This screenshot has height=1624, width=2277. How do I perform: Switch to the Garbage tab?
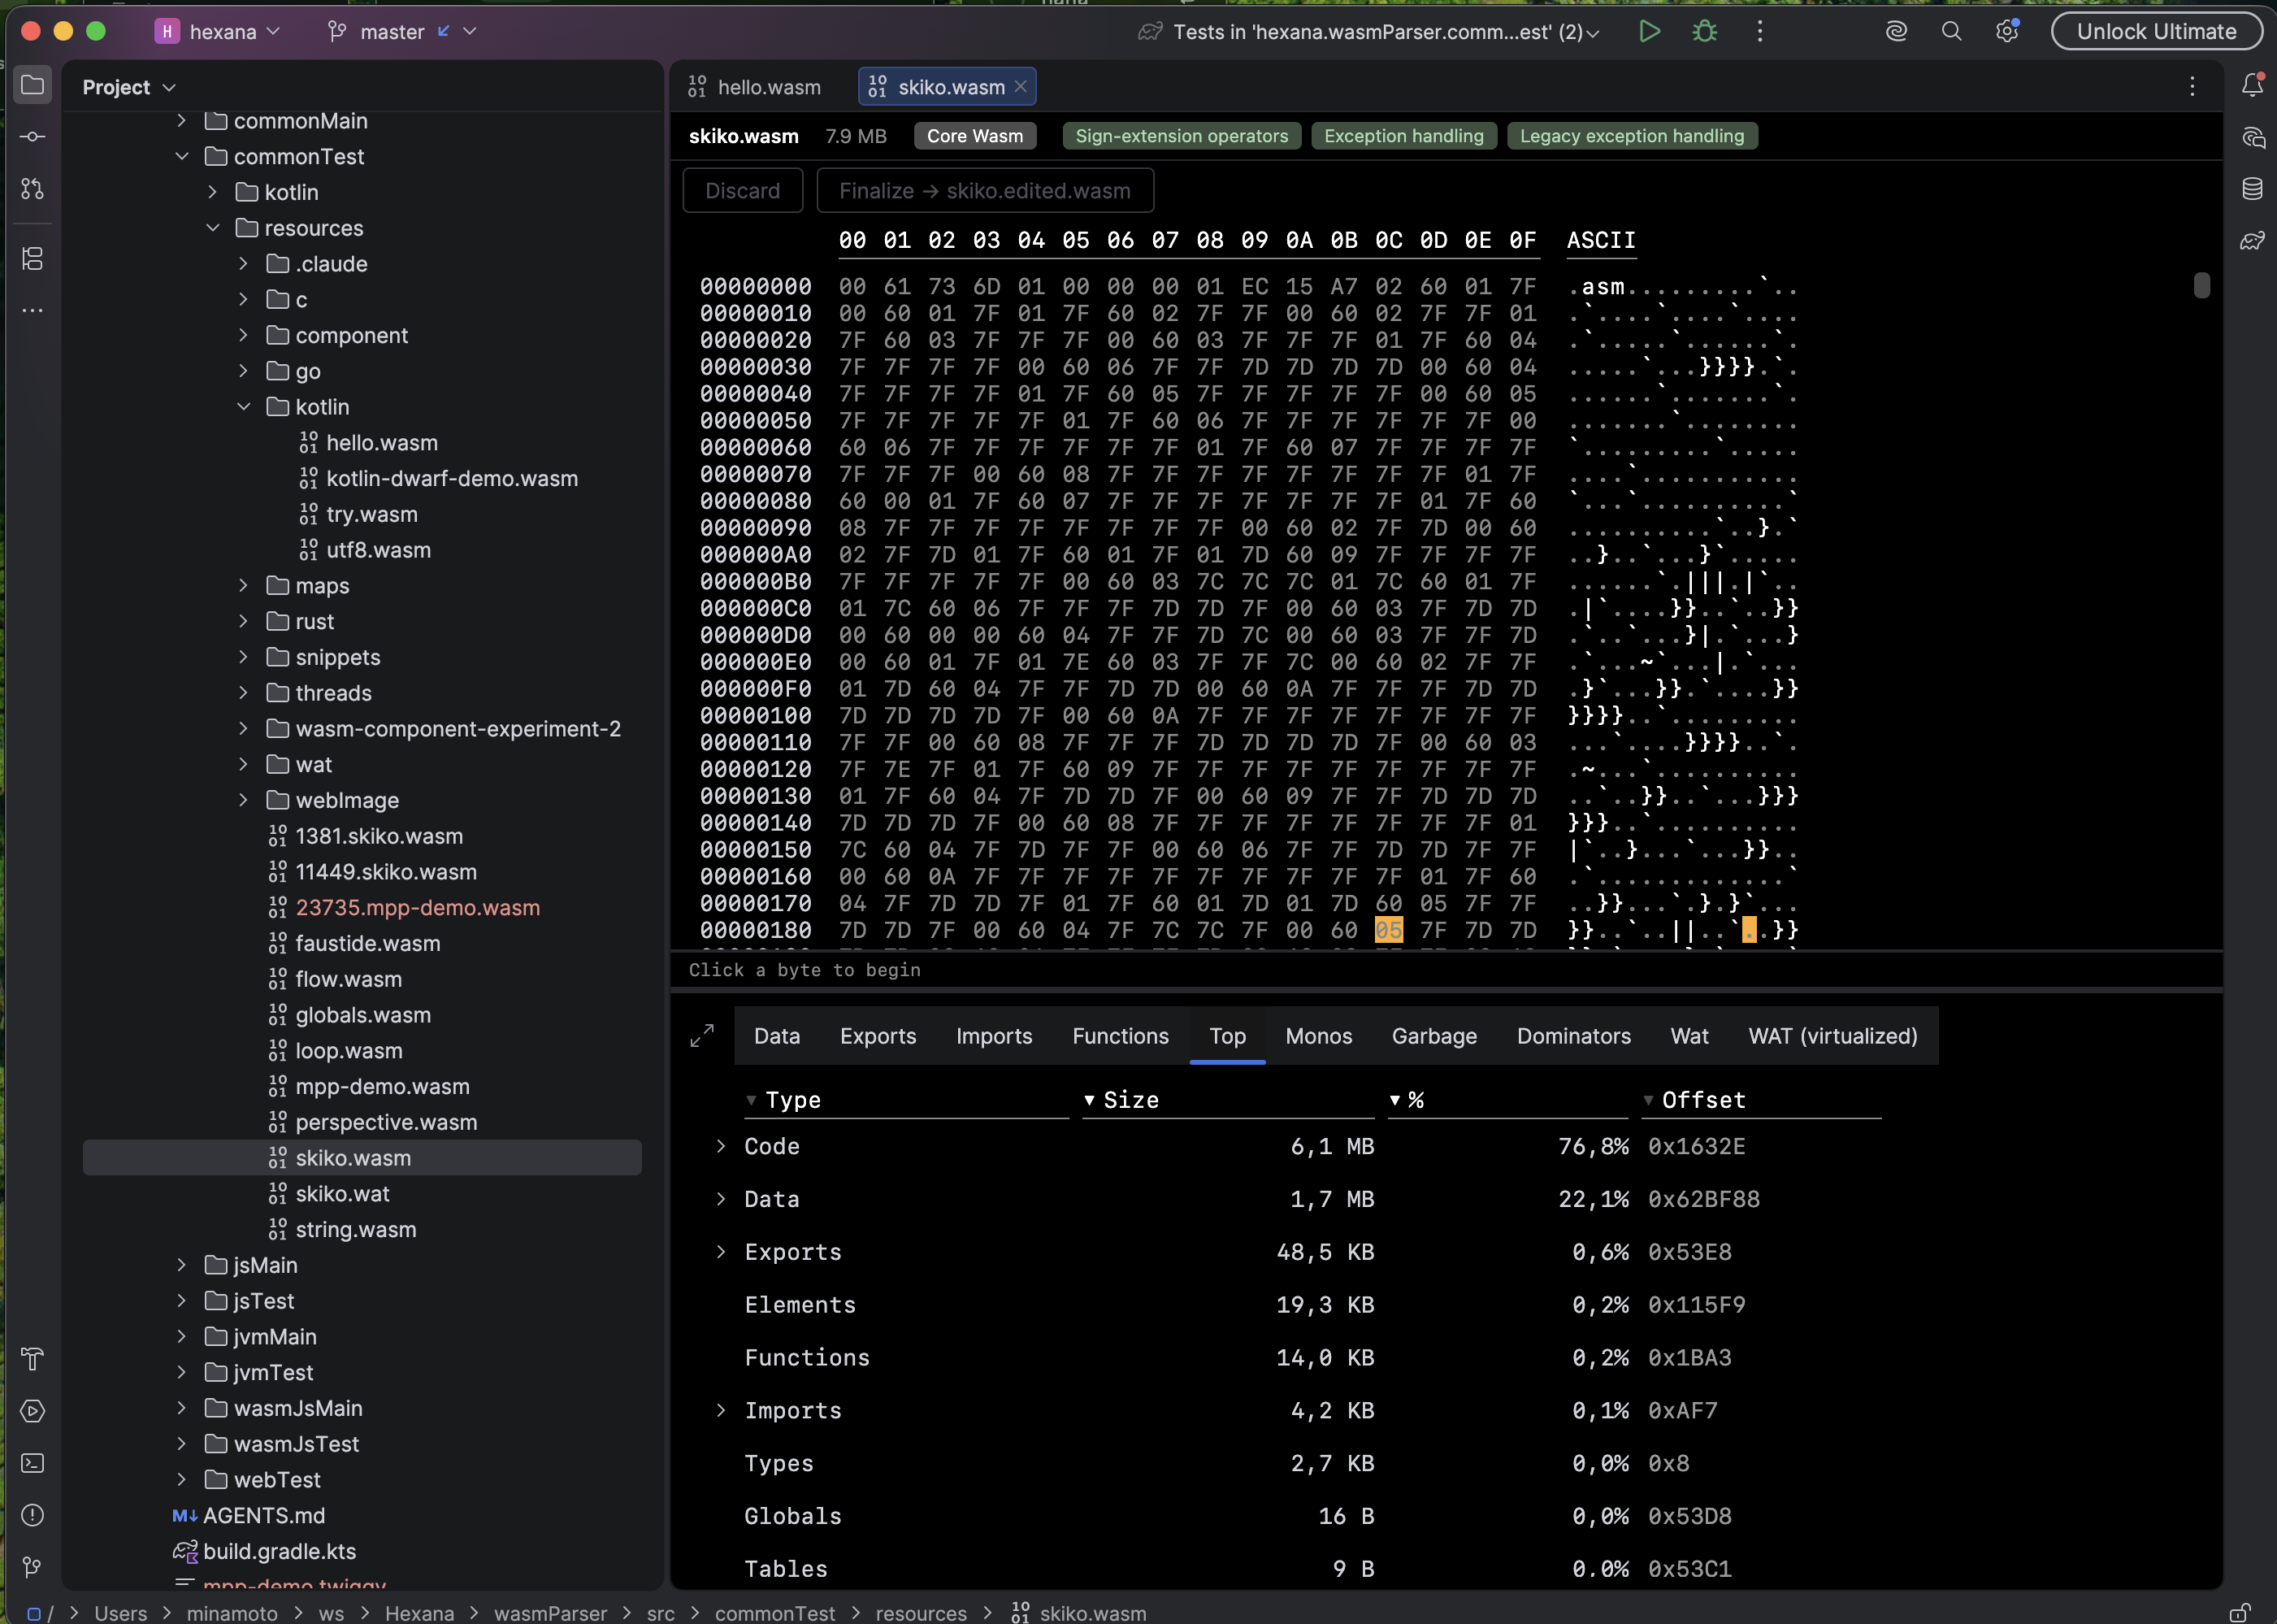(1433, 1036)
